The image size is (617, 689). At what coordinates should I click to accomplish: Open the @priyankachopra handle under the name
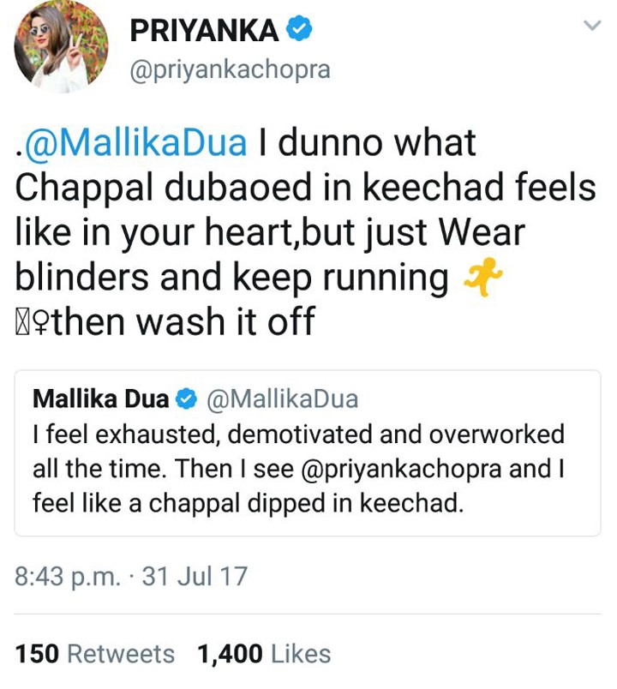pos(229,70)
